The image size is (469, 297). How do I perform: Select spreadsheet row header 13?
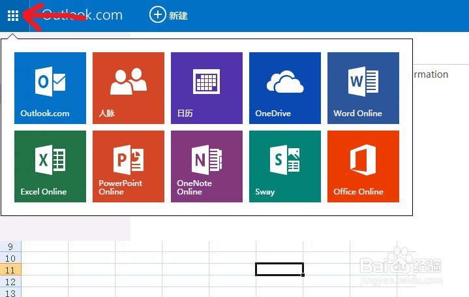(10, 292)
